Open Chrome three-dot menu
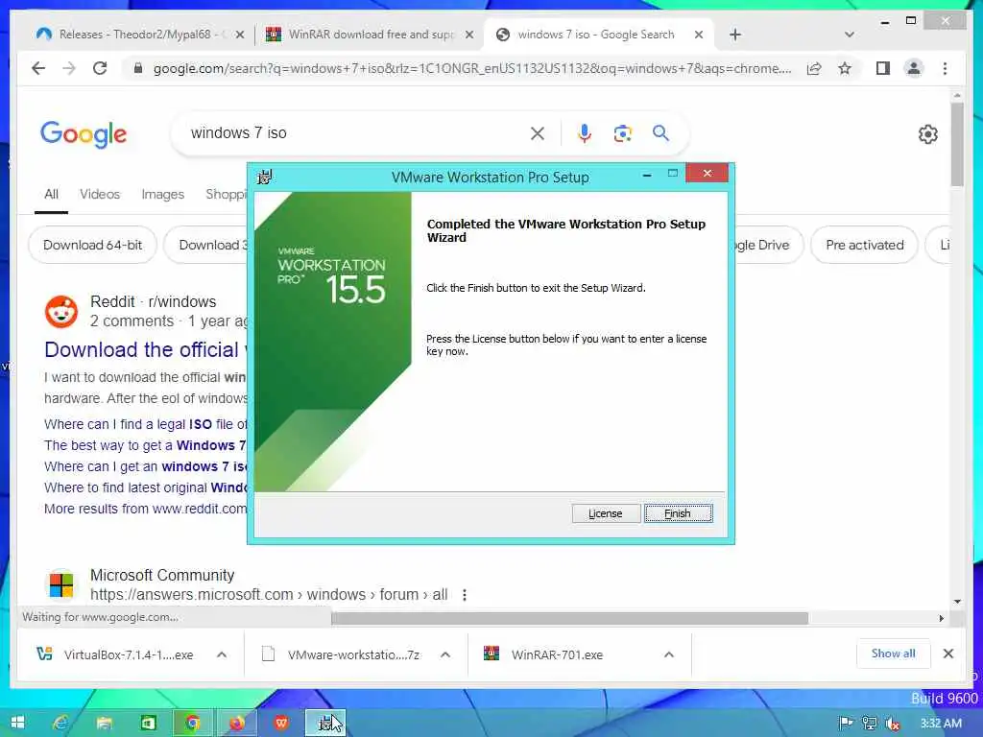The image size is (983, 737). [x=945, y=68]
